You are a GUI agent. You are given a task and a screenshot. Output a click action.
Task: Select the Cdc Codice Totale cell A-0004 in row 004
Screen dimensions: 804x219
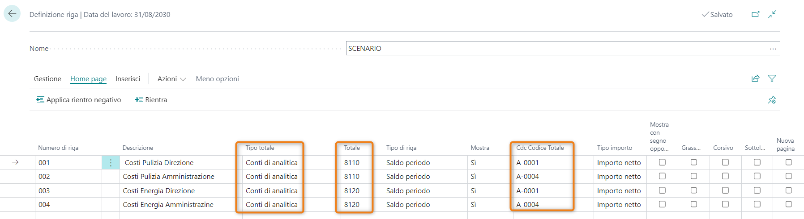(x=527, y=205)
